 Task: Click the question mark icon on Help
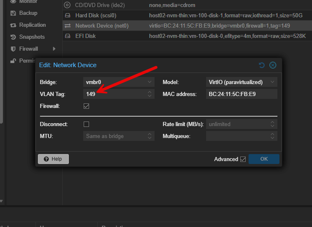pyautogui.click(x=46, y=159)
